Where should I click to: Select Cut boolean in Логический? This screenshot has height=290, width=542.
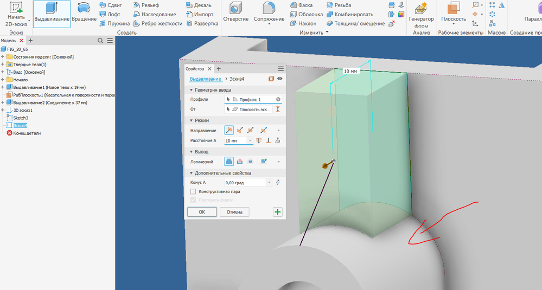pyautogui.click(x=240, y=161)
